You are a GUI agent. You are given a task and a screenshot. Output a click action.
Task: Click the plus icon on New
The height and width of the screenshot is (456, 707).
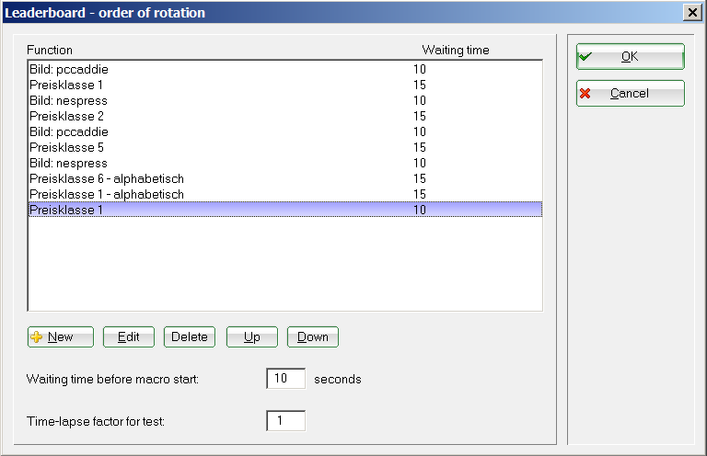coord(38,337)
